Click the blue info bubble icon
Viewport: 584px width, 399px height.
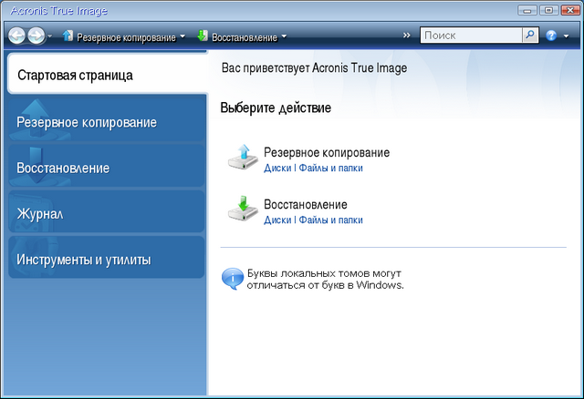coord(233,278)
